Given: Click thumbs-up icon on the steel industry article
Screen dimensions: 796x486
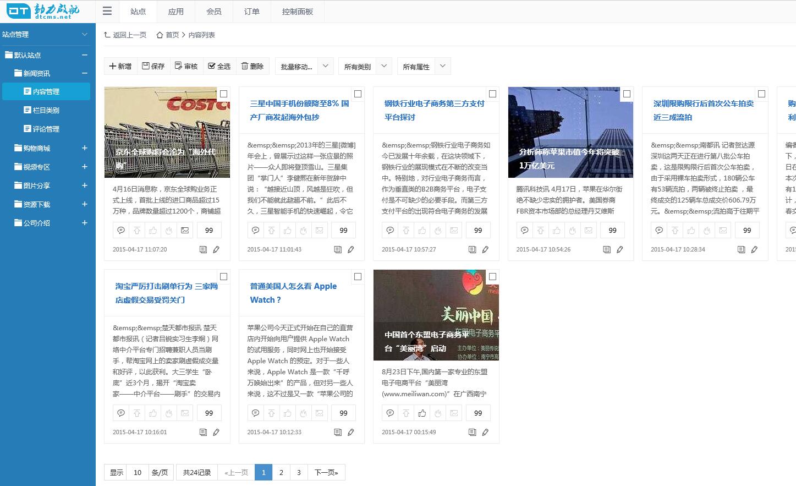Looking at the screenshot, I should [x=422, y=230].
